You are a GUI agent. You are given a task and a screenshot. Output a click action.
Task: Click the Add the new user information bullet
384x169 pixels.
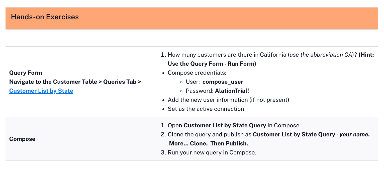(x=228, y=100)
